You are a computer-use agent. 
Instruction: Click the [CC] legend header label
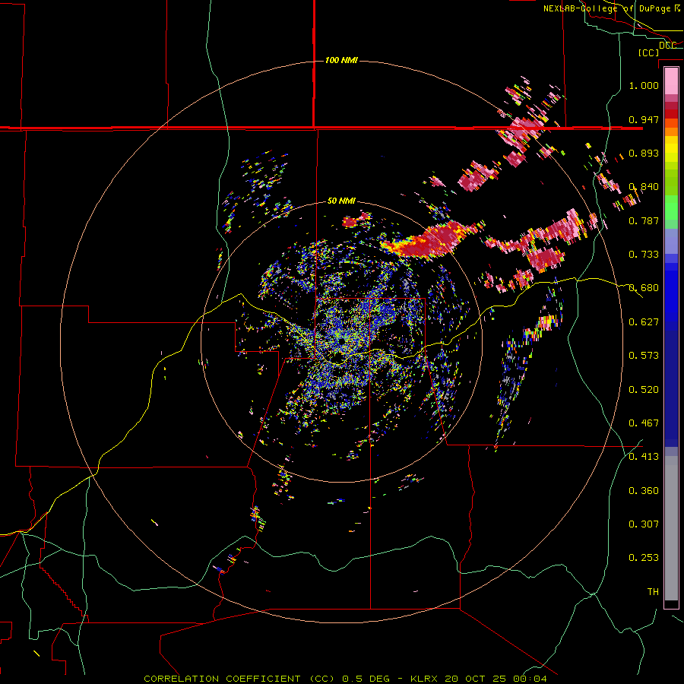(648, 52)
